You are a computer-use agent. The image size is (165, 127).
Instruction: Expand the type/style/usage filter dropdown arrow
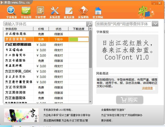[x=155, y=24]
